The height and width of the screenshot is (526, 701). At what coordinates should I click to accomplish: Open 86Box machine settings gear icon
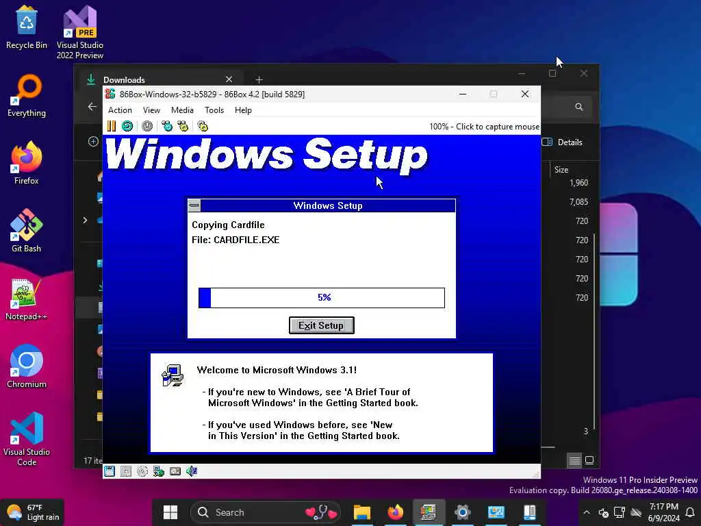(x=203, y=126)
